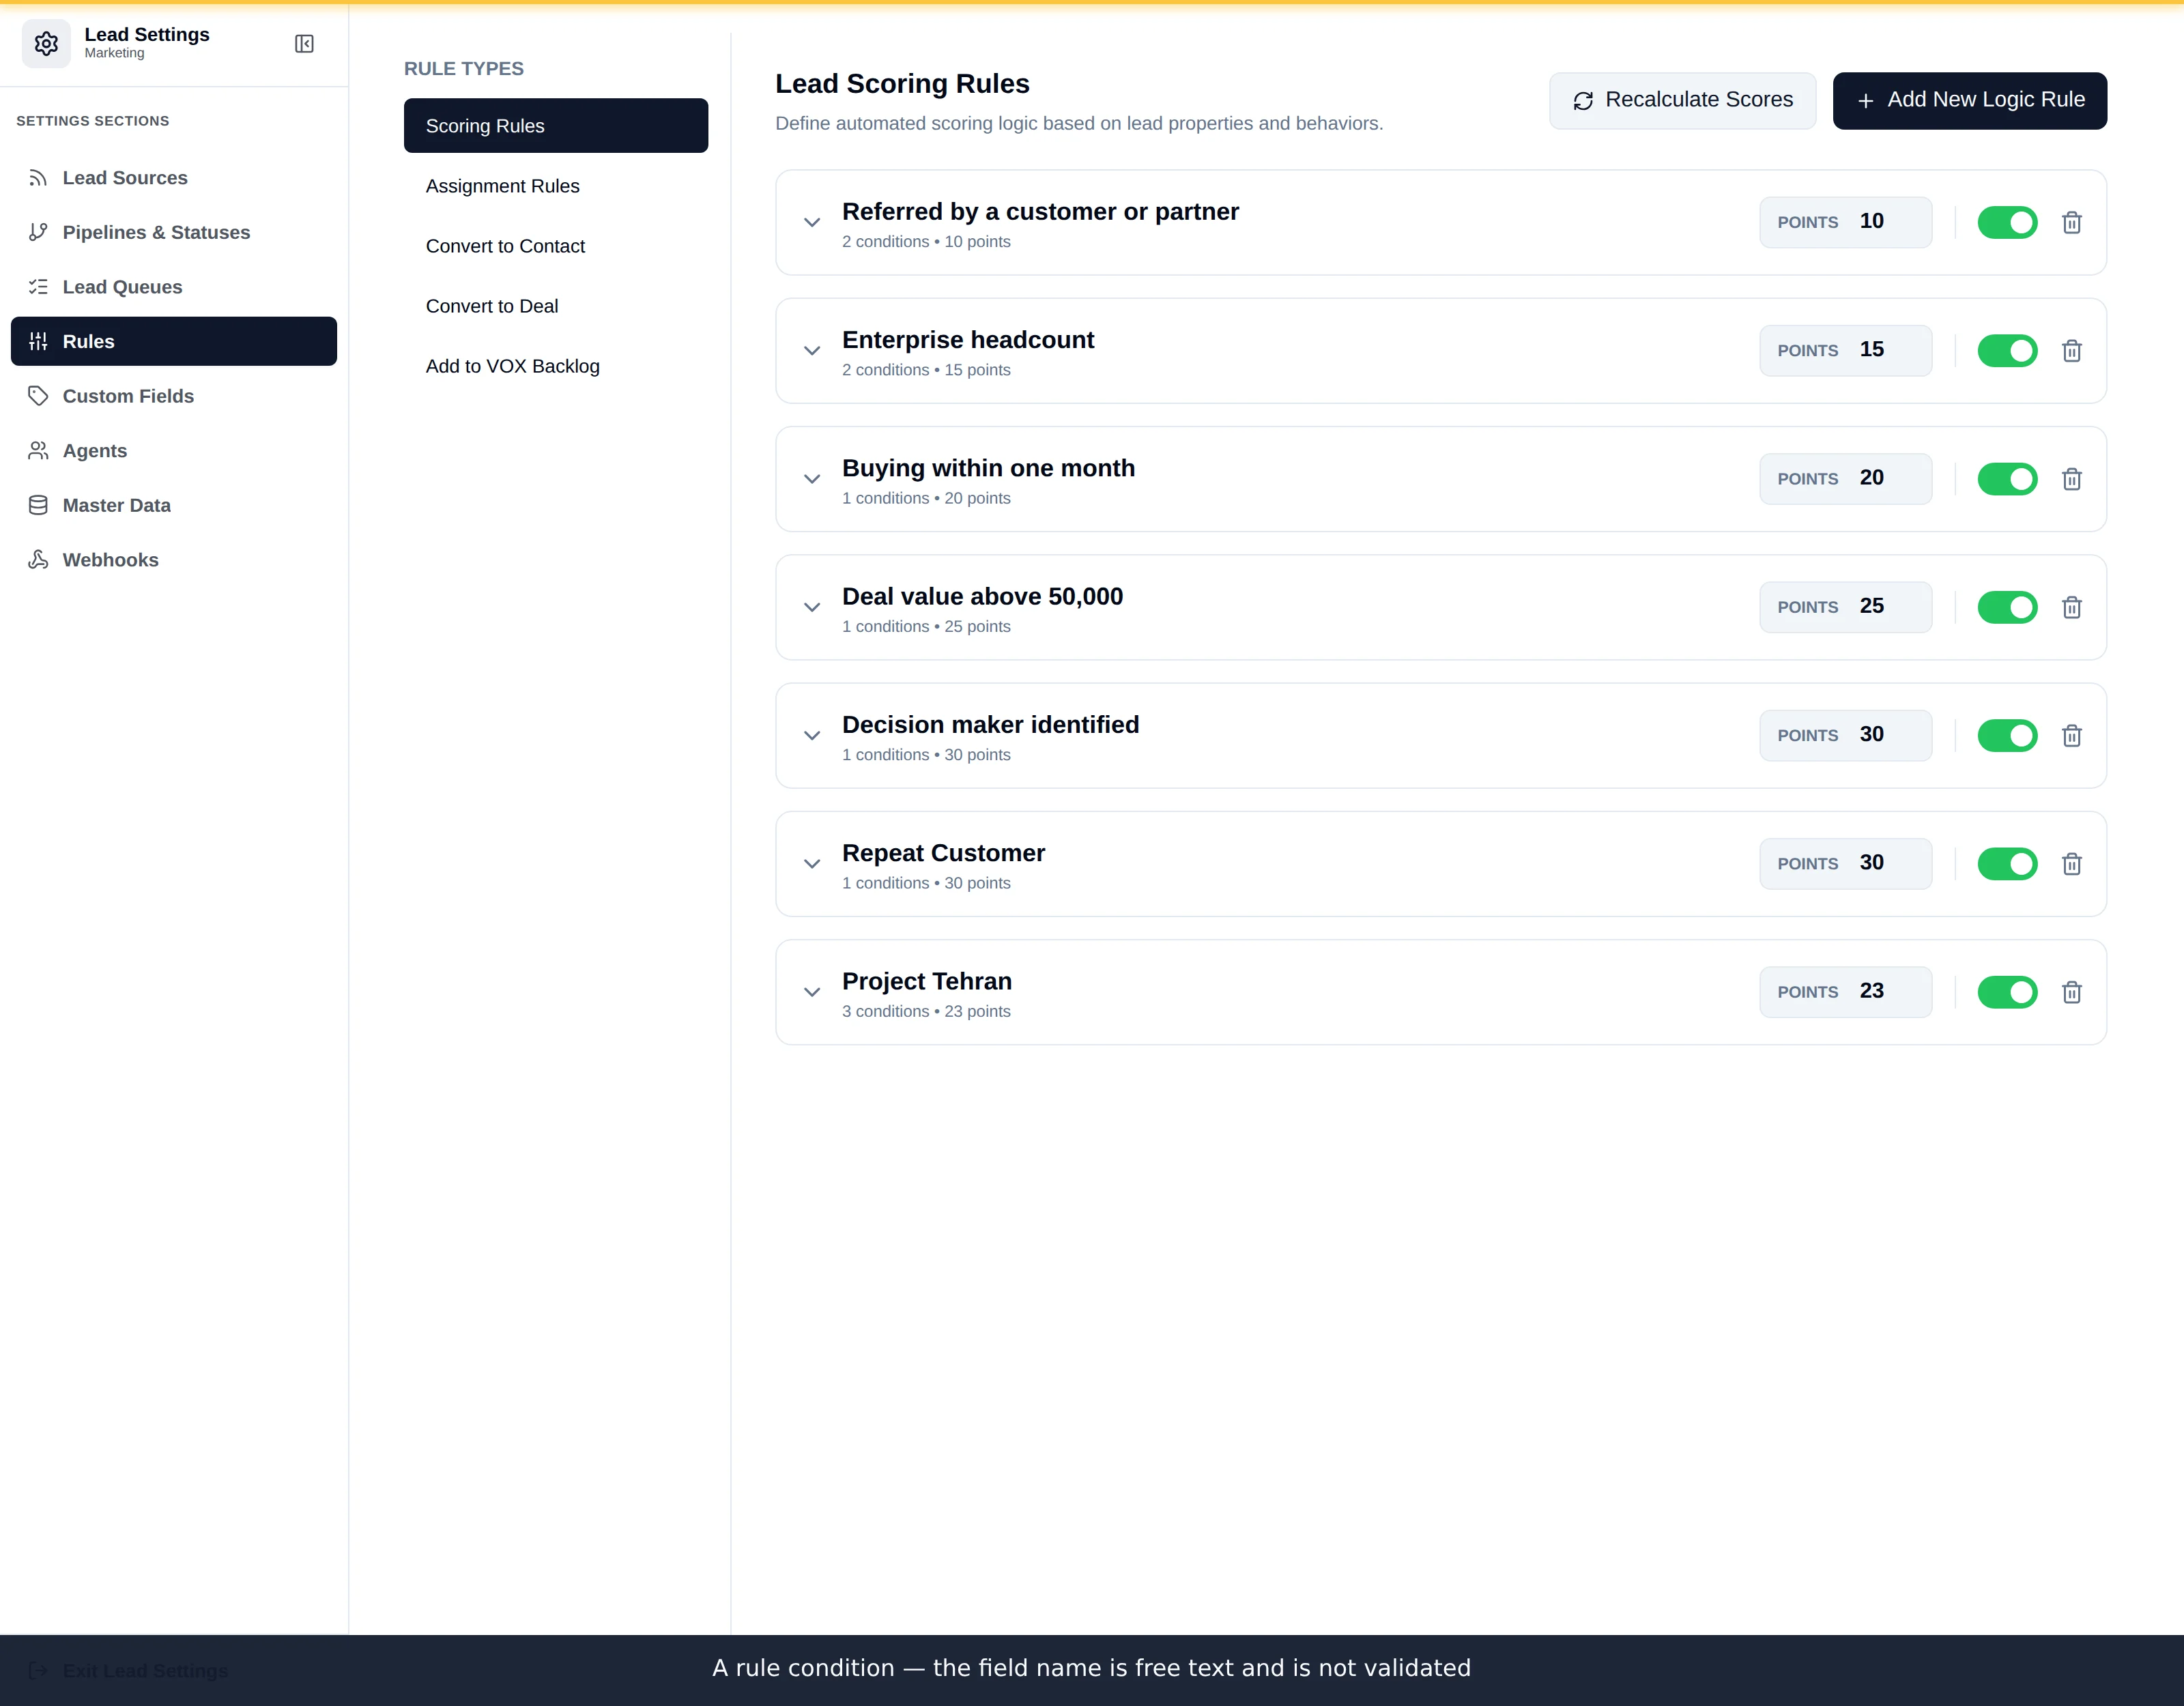Click the Agents people icon
This screenshot has height=1706, width=2184.
[38, 451]
